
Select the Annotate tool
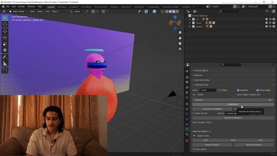tap(5, 57)
